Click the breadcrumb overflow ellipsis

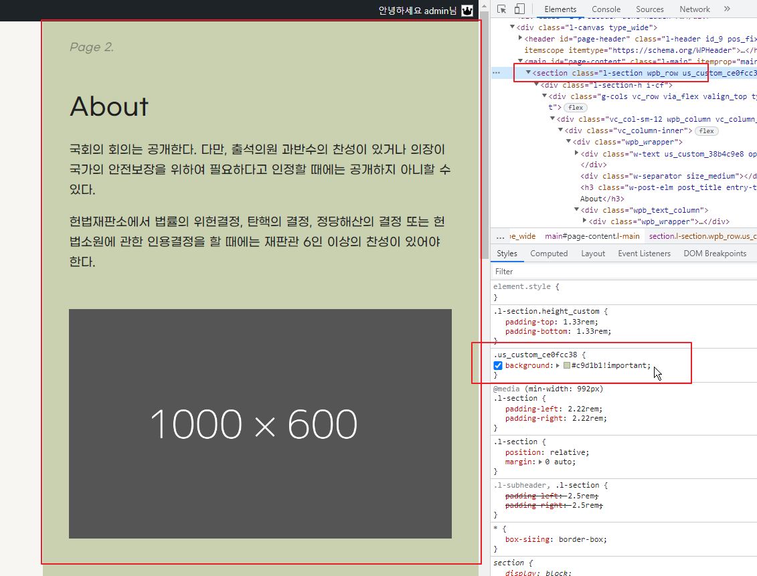click(500, 236)
